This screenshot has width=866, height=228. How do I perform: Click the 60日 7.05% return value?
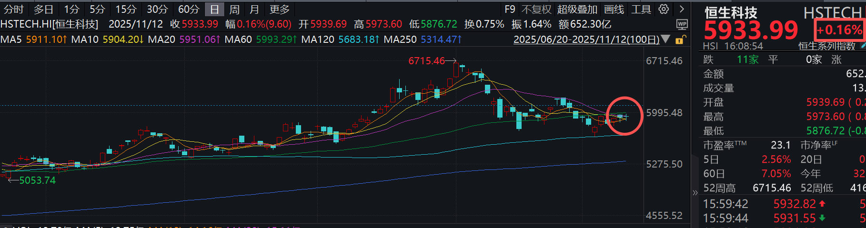(x=776, y=174)
